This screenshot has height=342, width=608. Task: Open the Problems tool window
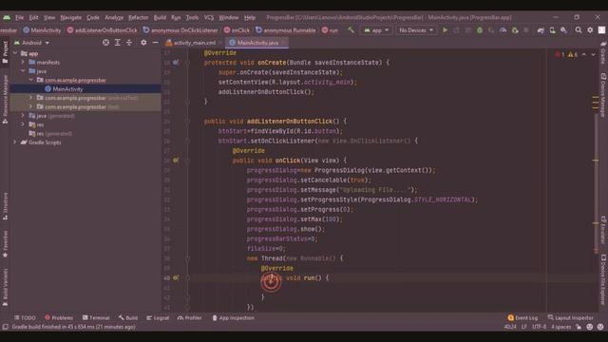pyautogui.click(x=59, y=317)
